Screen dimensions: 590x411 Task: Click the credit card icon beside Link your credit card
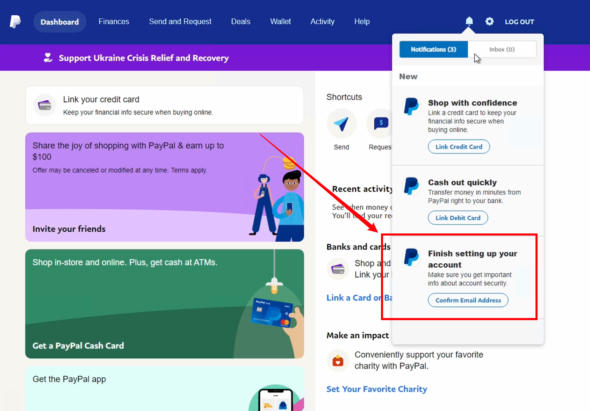(x=44, y=105)
